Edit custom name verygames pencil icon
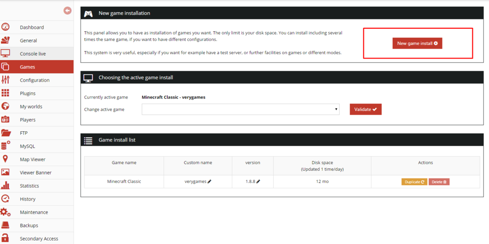489x244 pixels. pyautogui.click(x=209, y=182)
